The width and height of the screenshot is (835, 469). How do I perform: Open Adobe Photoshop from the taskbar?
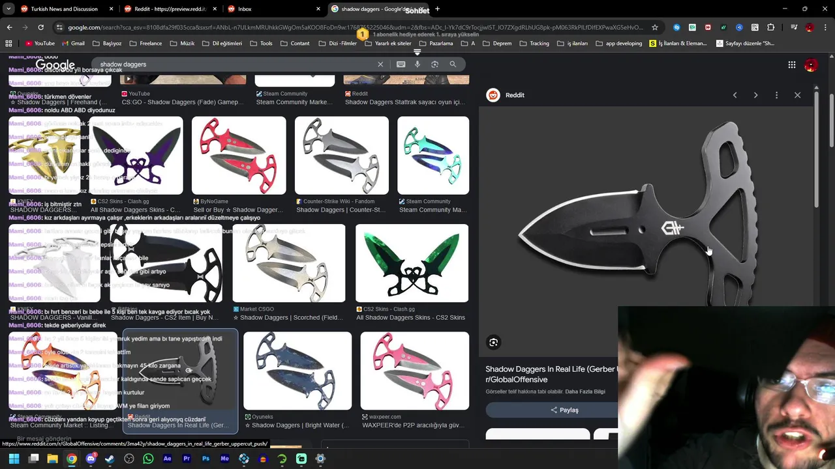coord(205,459)
